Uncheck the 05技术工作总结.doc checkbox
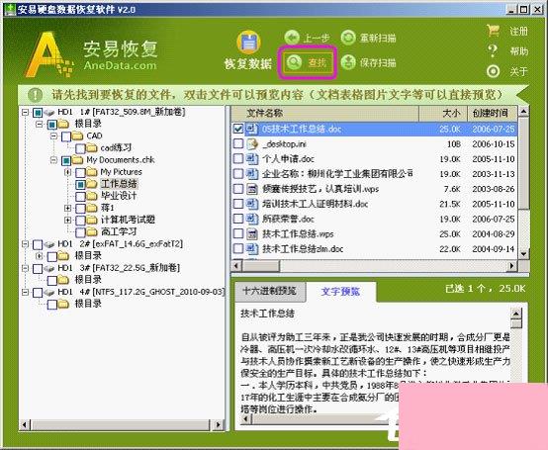The height and width of the screenshot is (450, 548). (238, 129)
